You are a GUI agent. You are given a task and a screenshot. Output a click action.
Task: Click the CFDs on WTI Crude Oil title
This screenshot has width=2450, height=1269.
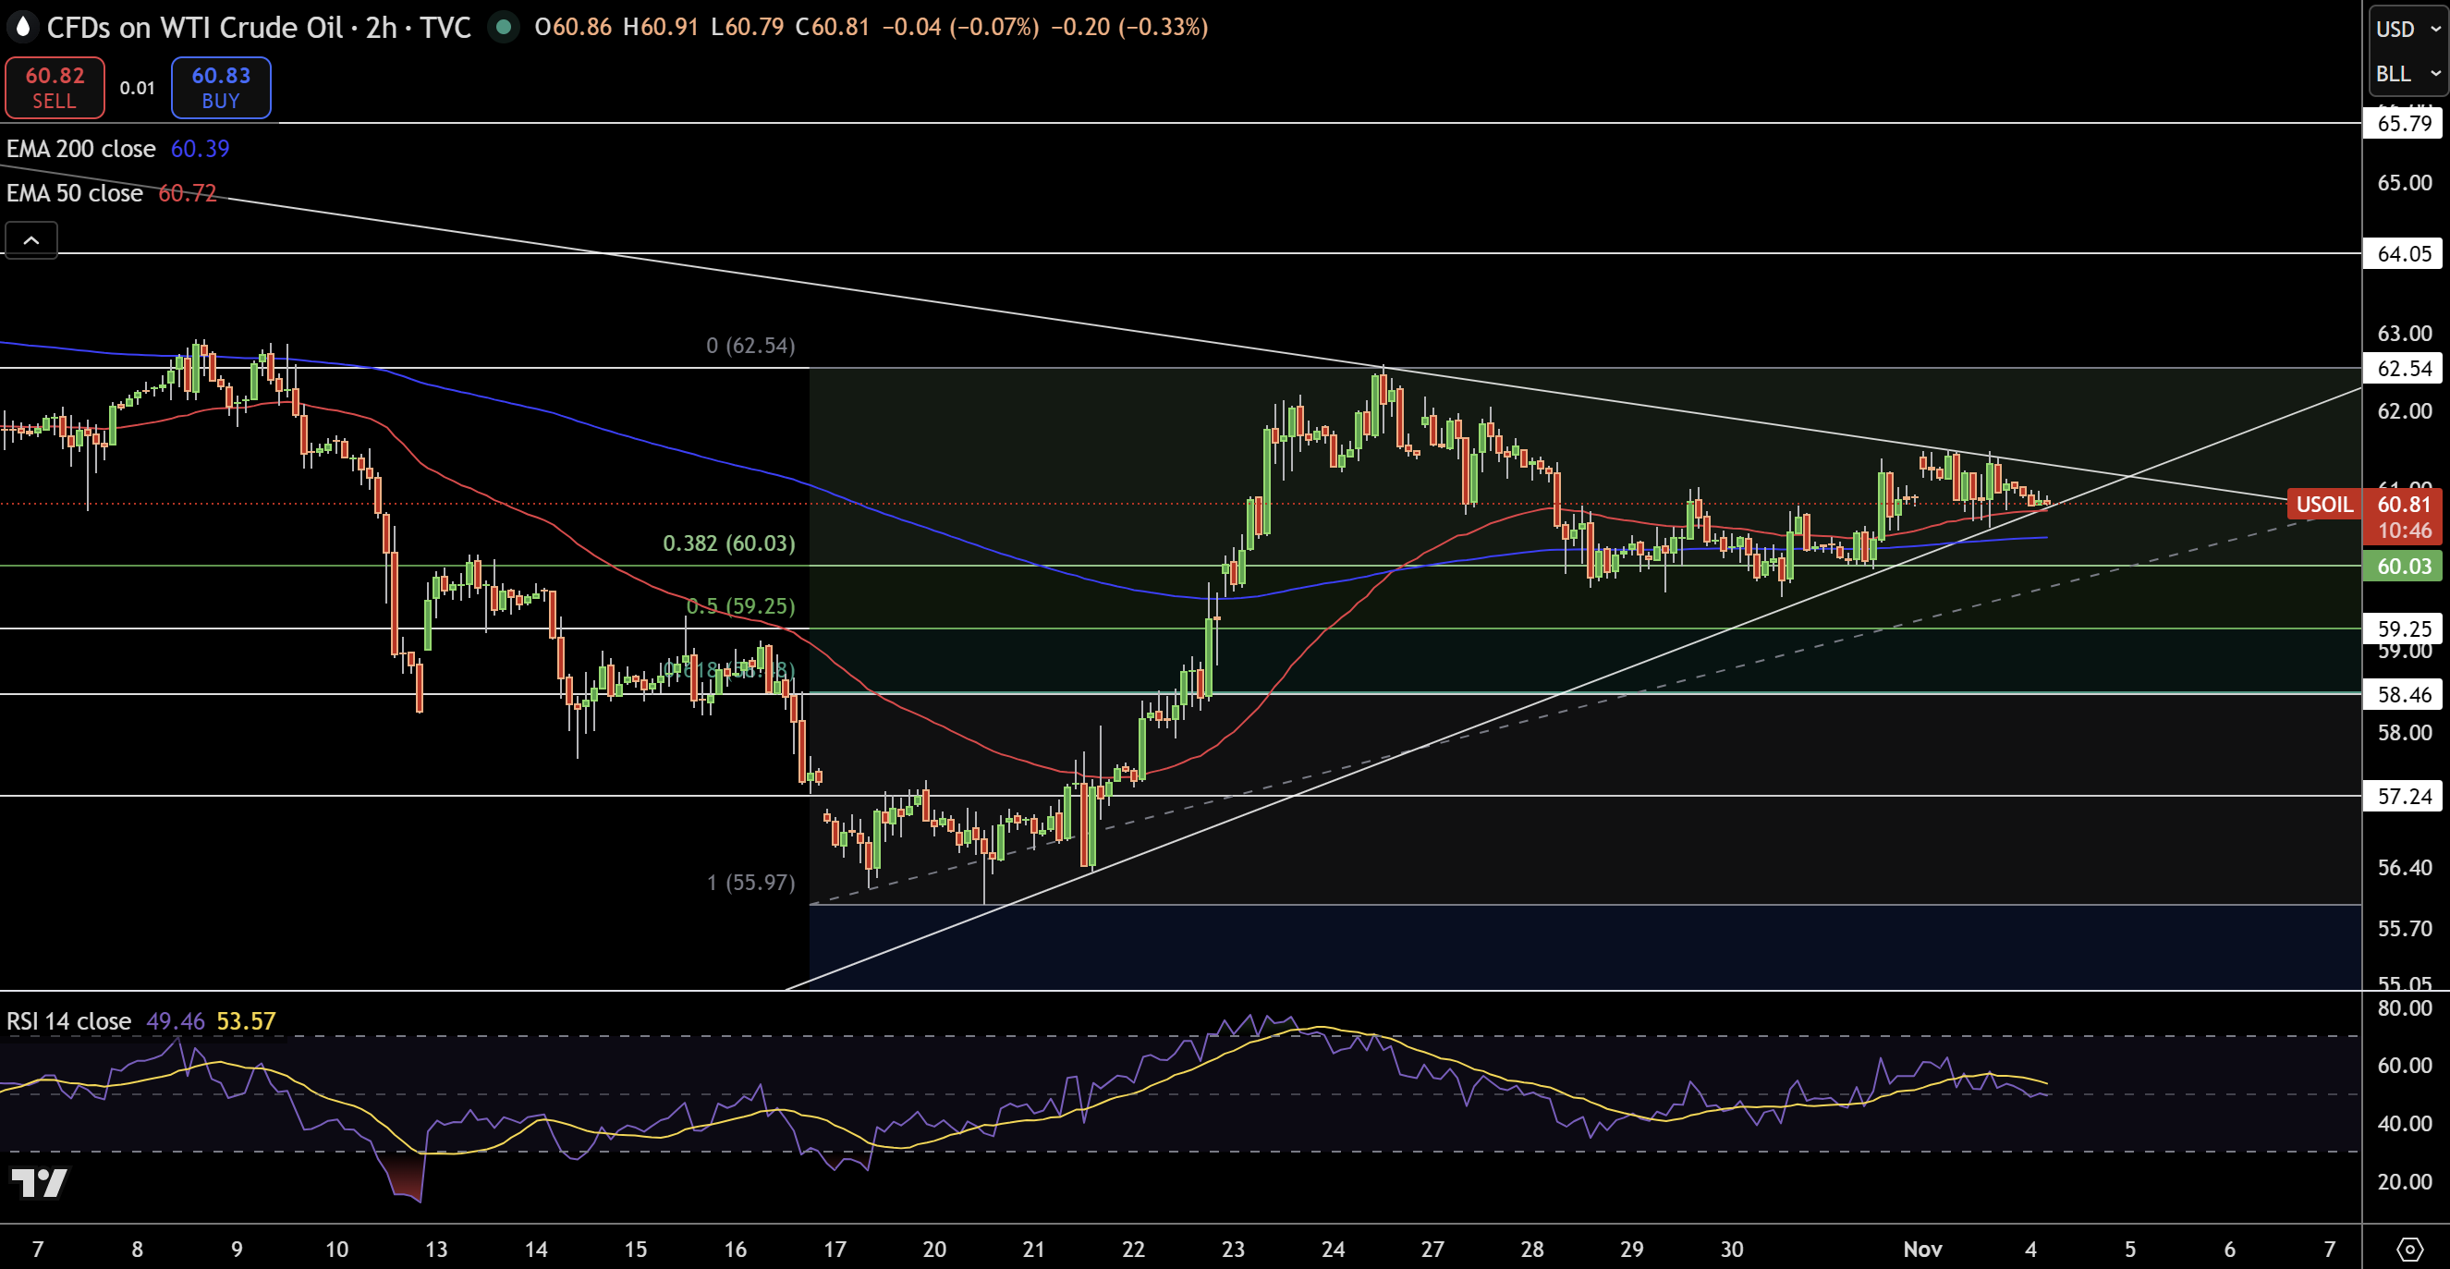(195, 27)
